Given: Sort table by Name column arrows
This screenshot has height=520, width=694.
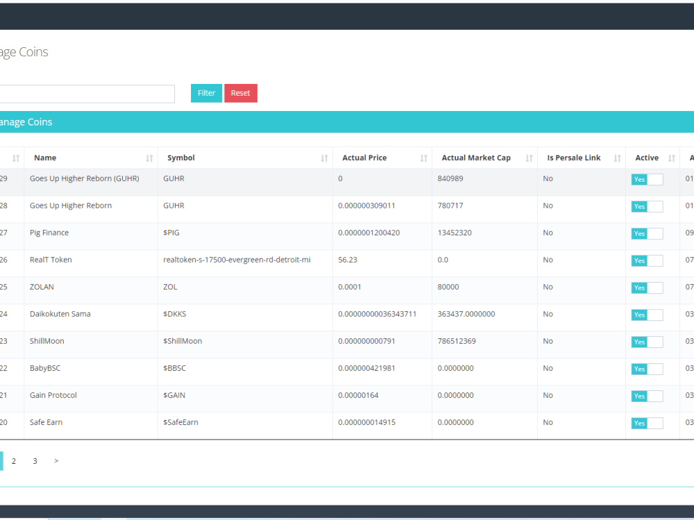Looking at the screenshot, I should pyautogui.click(x=149, y=158).
